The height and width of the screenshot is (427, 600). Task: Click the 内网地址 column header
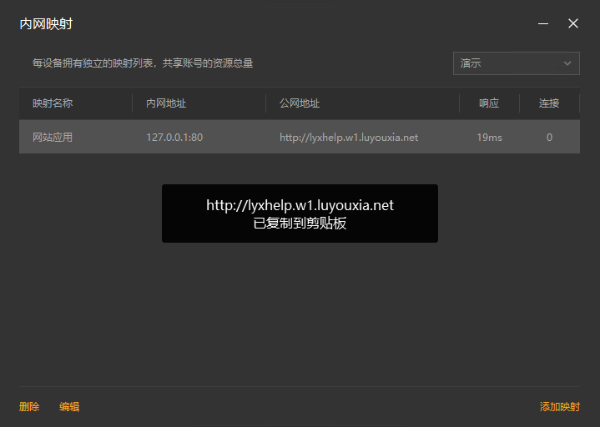[166, 103]
